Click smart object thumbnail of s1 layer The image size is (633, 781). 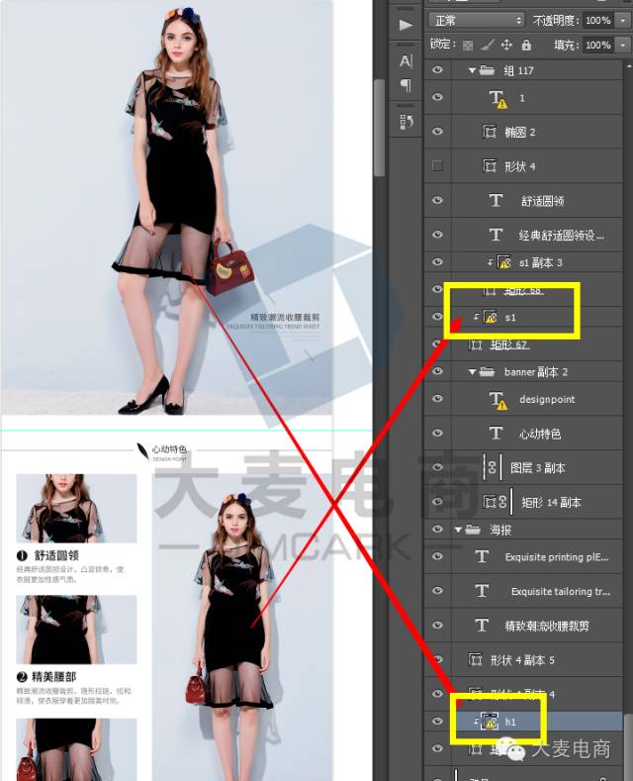pyautogui.click(x=491, y=317)
